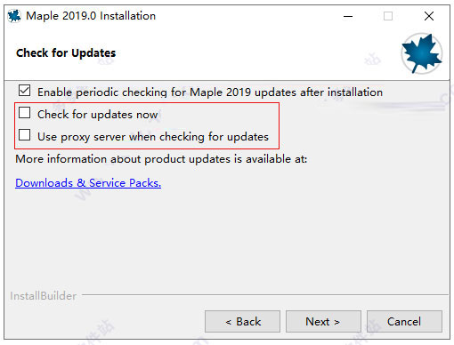This screenshot has height=345, width=454.
Task: Enable Use proxy server checkbox
Action: point(24,135)
